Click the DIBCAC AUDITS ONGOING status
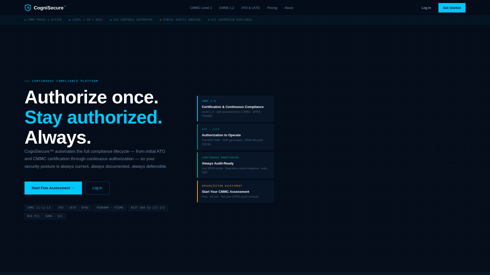This screenshot has width=490, height=275. tap(180, 20)
